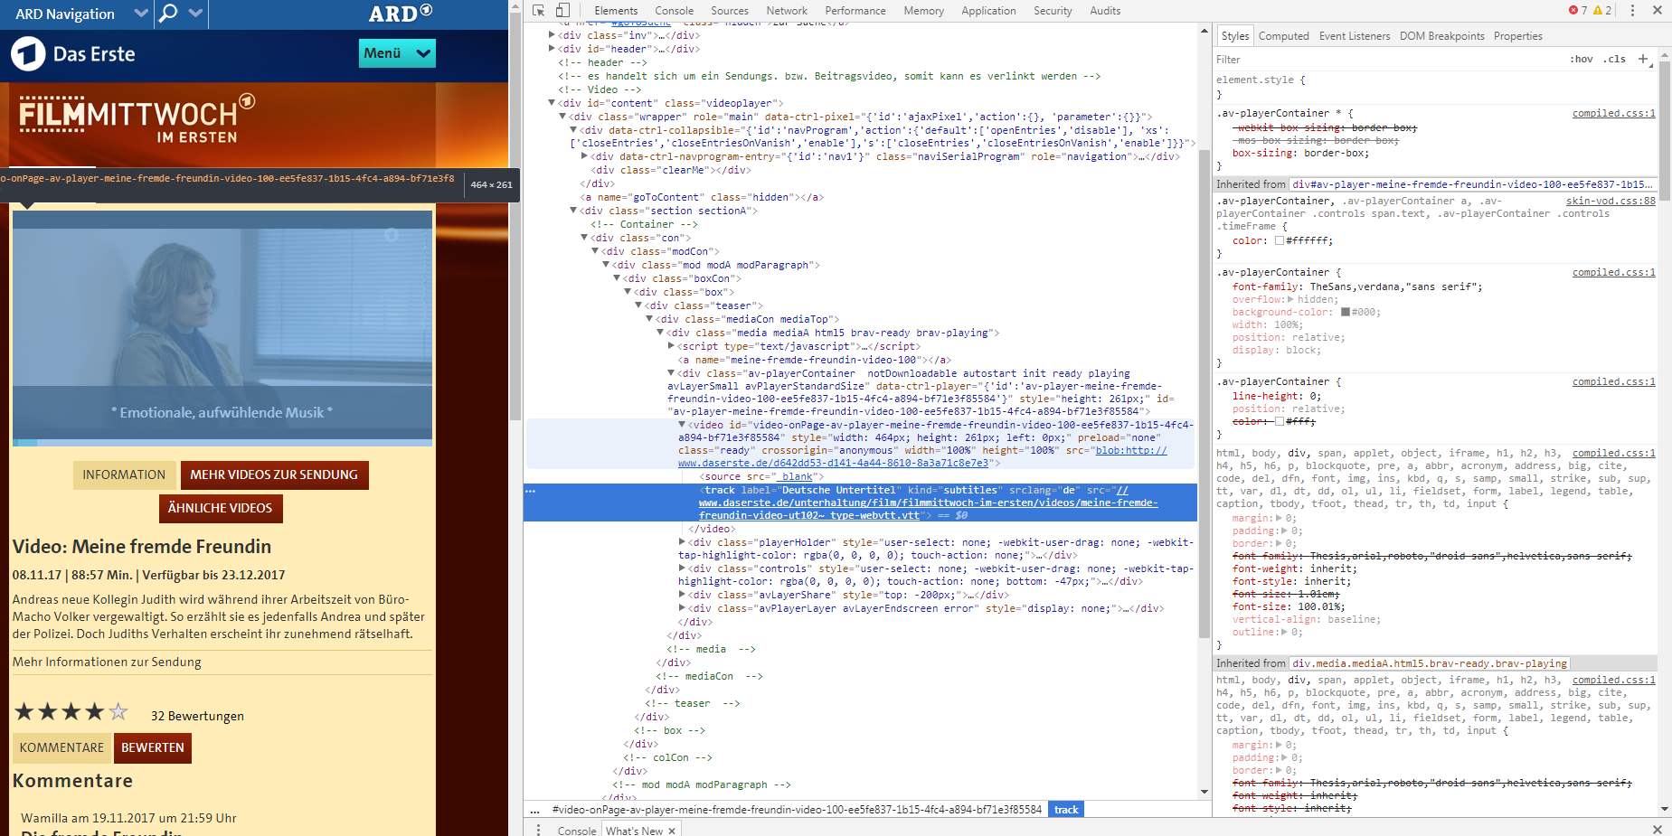Expand the script type="text/javascript" node

(x=671, y=346)
